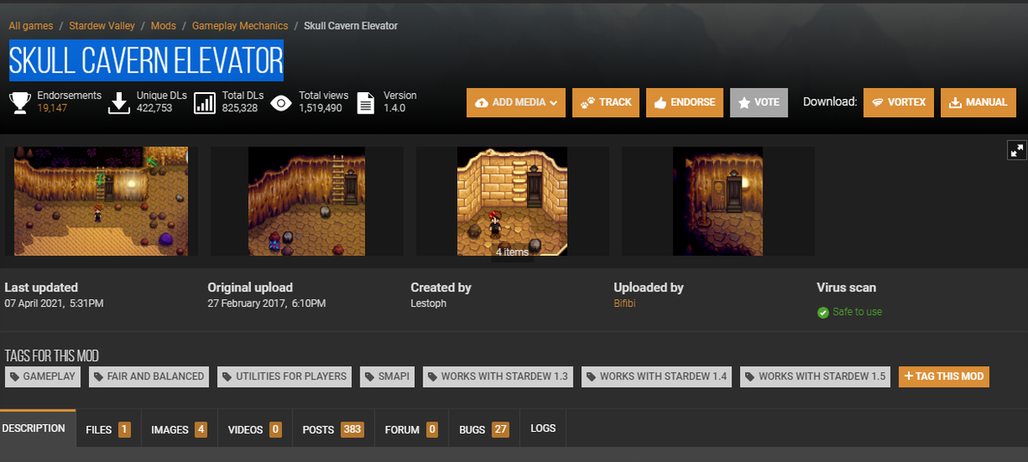Click the Skull Cavern Elevator breadcrumb text
Image resolution: width=1028 pixels, height=462 pixels.
(x=351, y=26)
